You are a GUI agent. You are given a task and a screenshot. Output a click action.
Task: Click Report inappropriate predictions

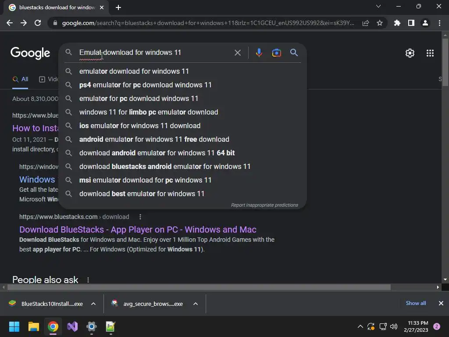pyautogui.click(x=264, y=205)
